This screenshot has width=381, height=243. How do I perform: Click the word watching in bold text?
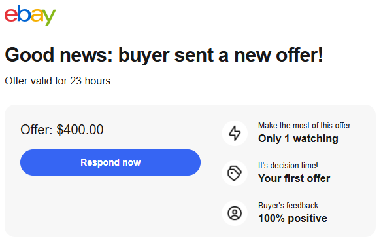pos(316,139)
